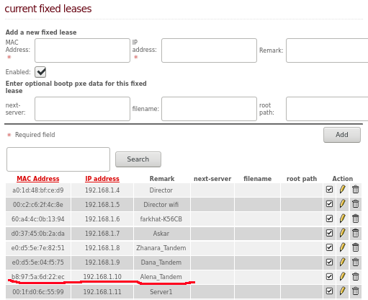The width and height of the screenshot is (368, 300).
Task: Edit the Server1 lease with pencil
Action: 342,291
